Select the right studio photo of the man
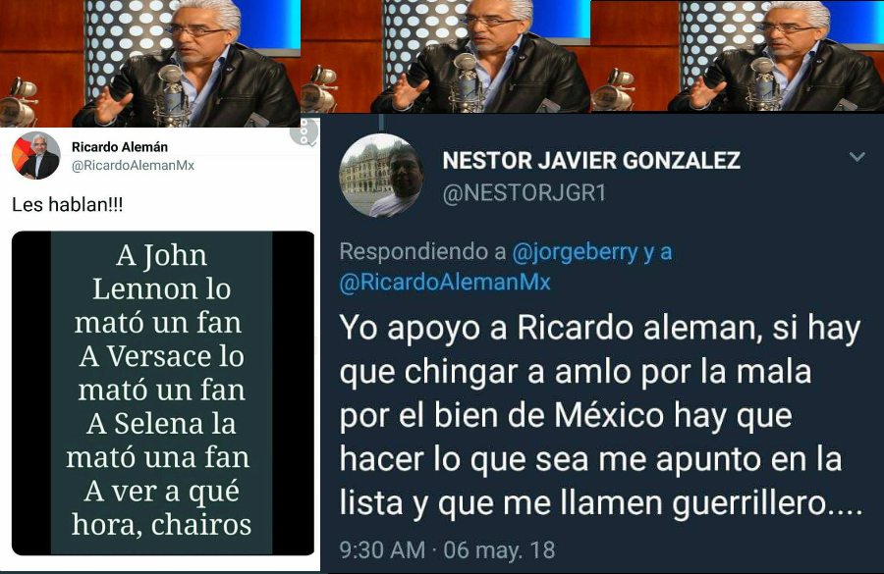884x574 pixels. (x=737, y=56)
